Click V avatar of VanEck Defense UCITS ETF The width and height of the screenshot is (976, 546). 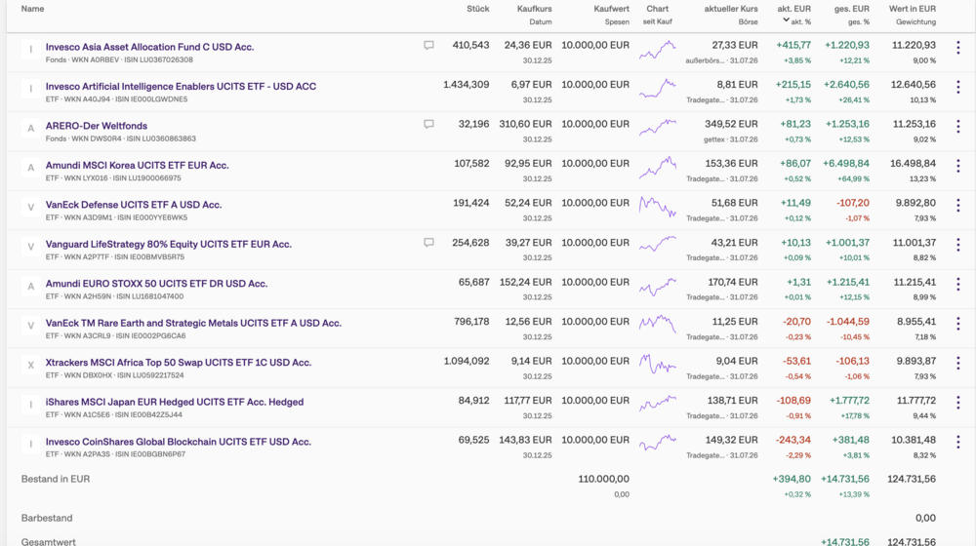(x=30, y=208)
